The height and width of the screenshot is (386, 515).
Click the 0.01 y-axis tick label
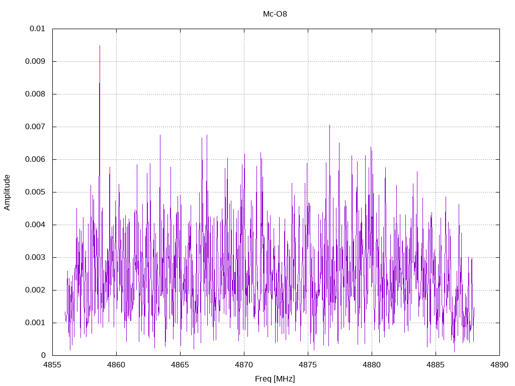37,29
